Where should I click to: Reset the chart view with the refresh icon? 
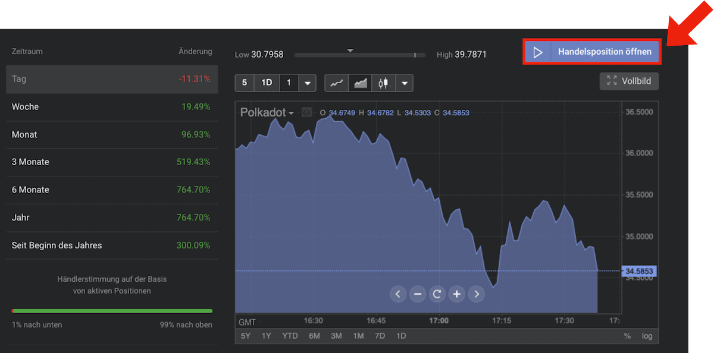pyautogui.click(x=437, y=294)
